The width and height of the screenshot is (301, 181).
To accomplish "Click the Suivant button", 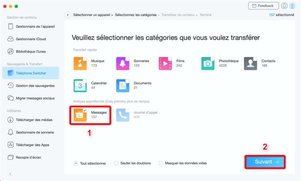I will click(x=265, y=162).
